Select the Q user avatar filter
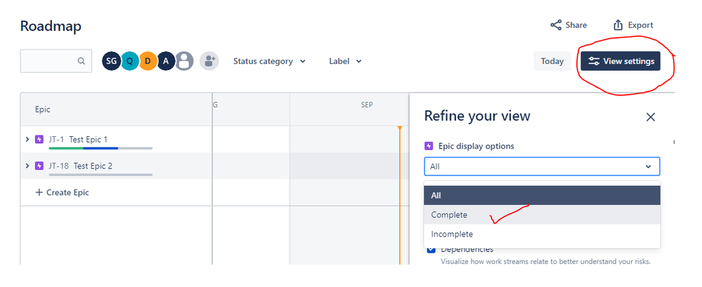This screenshot has width=702, height=287. pyautogui.click(x=129, y=61)
